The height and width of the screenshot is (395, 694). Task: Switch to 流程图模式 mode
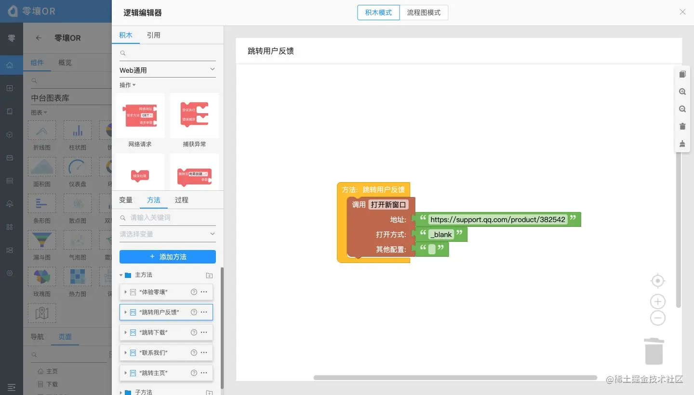pos(424,13)
